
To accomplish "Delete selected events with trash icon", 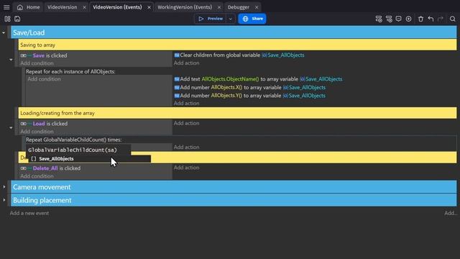I will point(420,19).
